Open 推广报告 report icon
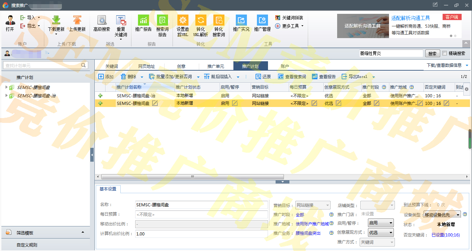Screen dimensions: 472x251 (143, 20)
